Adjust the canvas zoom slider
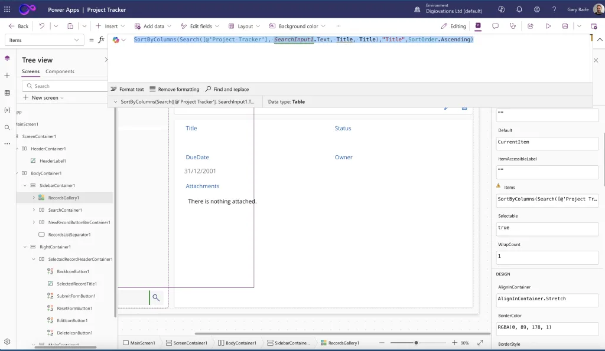Image resolution: width=605 pixels, height=351 pixels. click(x=416, y=343)
